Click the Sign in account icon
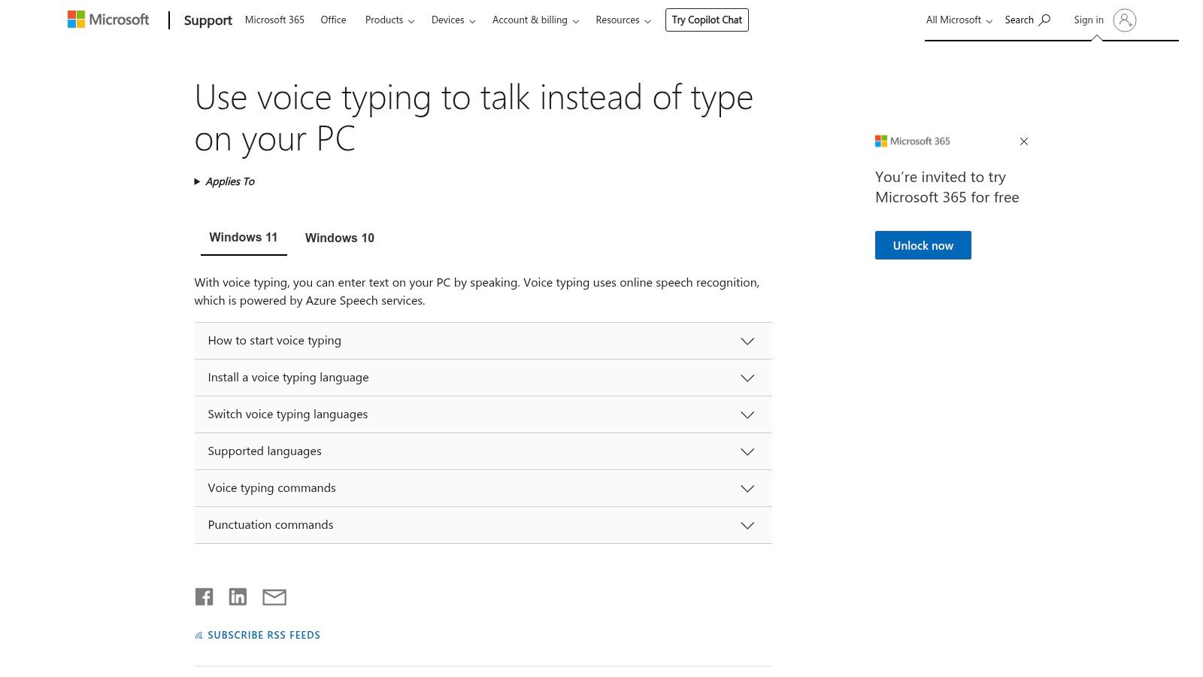 click(1125, 20)
